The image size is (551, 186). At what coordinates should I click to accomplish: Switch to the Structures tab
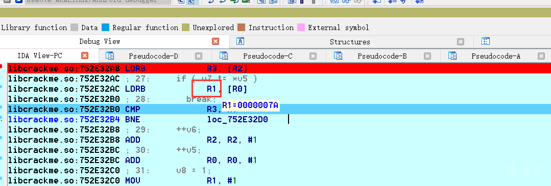pos(350,42)
